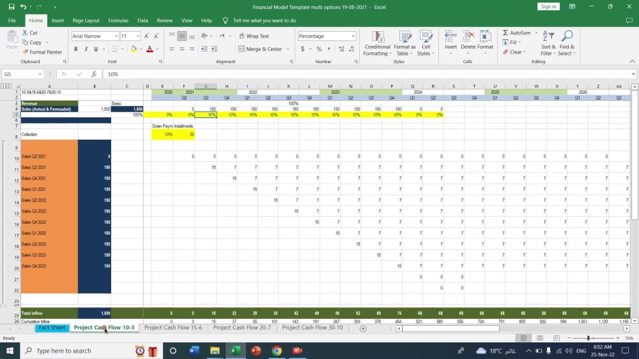Align text to the right
This screenshot has width=639, height=359.
tap(192, 49)
